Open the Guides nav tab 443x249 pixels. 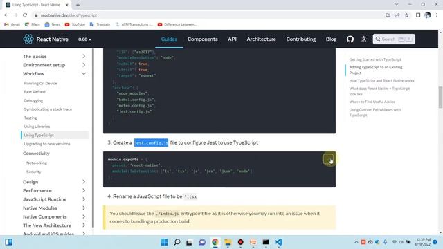pyautogui.click(x=169, y=39)
